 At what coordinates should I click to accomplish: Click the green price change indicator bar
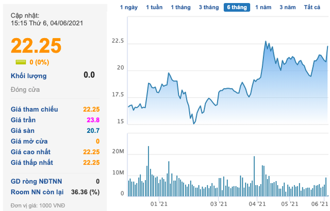tap(21, 62)
